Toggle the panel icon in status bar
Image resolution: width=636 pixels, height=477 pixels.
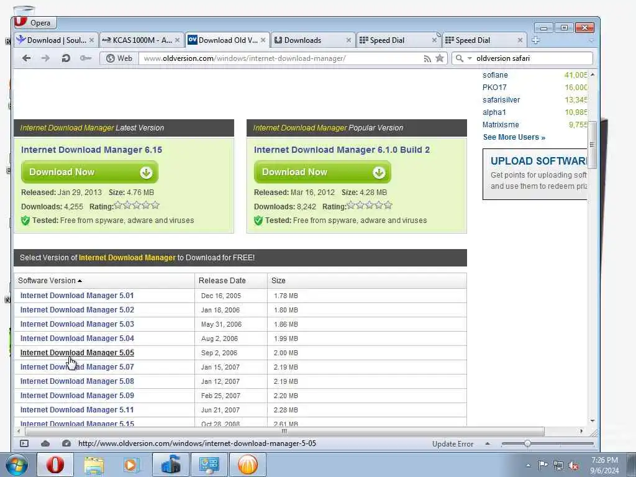[x=24, y=443]
